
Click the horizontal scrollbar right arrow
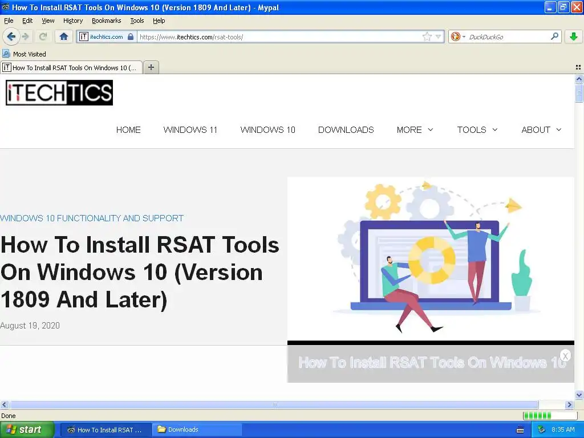click(570, 404)
